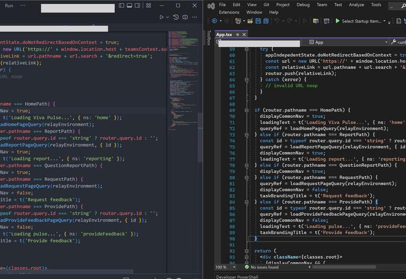Click the Open File folder icon
Viewport: 406px width, 279px height.
coord(250,21)
